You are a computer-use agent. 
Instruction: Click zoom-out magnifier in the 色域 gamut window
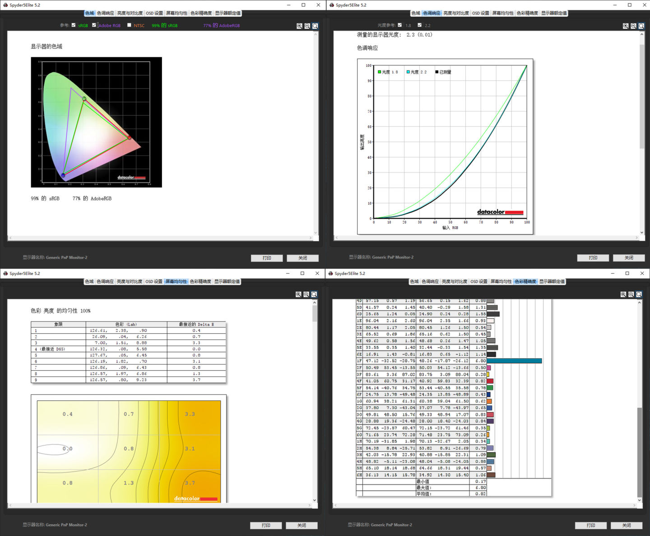[307, 26]
